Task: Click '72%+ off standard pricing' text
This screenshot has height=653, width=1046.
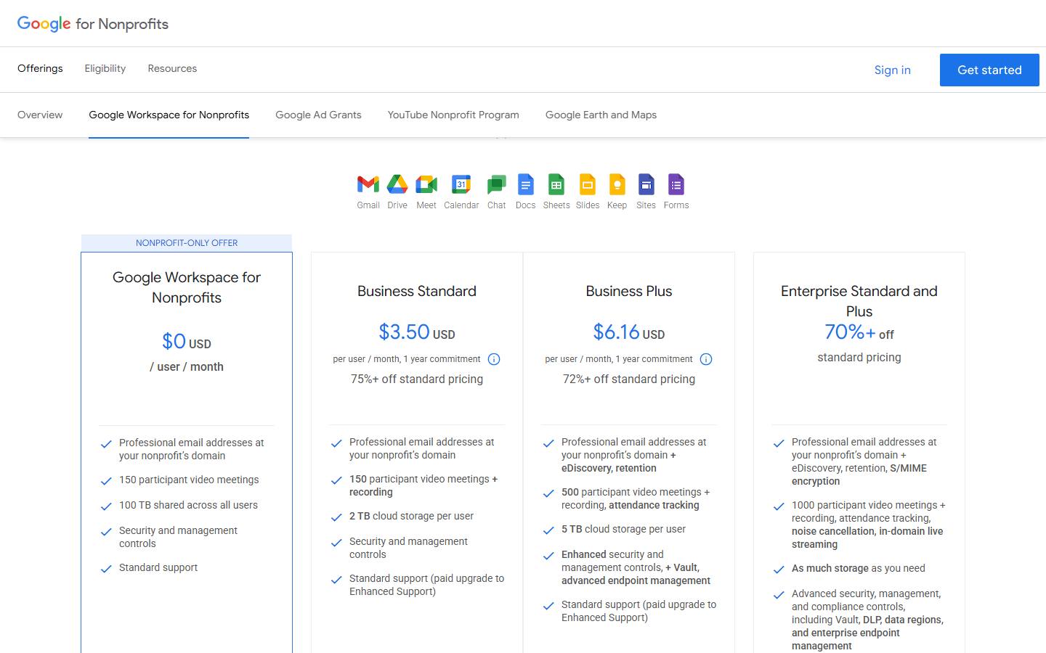Action: 629,379
